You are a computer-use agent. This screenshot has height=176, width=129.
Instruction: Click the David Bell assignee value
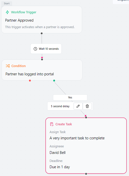coord(58,153)
